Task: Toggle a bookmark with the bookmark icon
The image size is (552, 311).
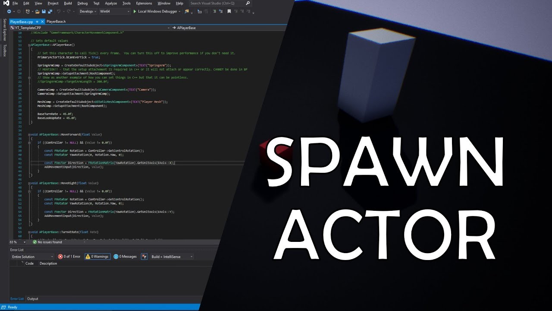Action: coord(229,11)
